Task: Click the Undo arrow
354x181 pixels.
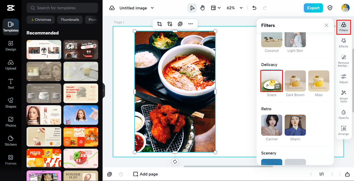Action: (x=254, y=8)
